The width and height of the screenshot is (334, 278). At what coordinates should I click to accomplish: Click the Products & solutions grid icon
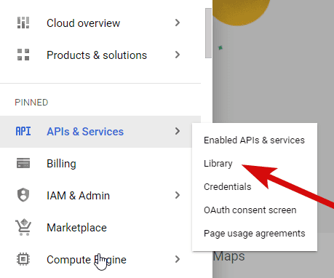click(23, 55)
